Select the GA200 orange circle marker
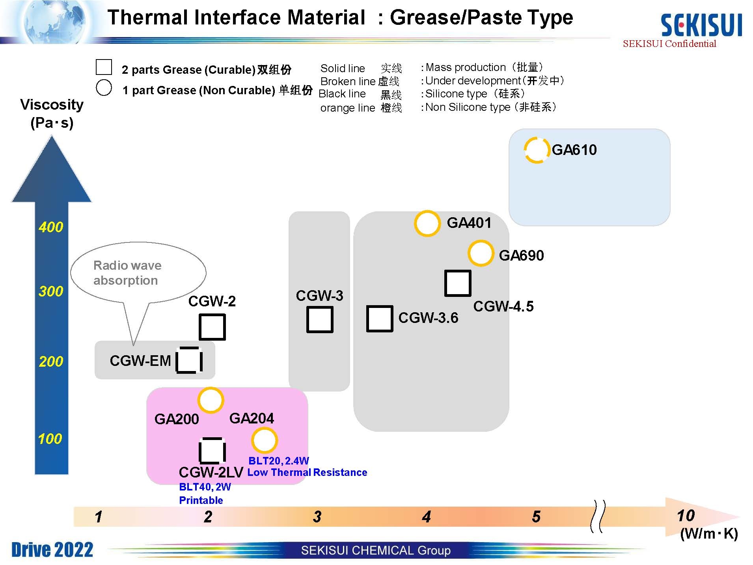The width and height of the screenshot is (753, 565). tap(211, 400)
